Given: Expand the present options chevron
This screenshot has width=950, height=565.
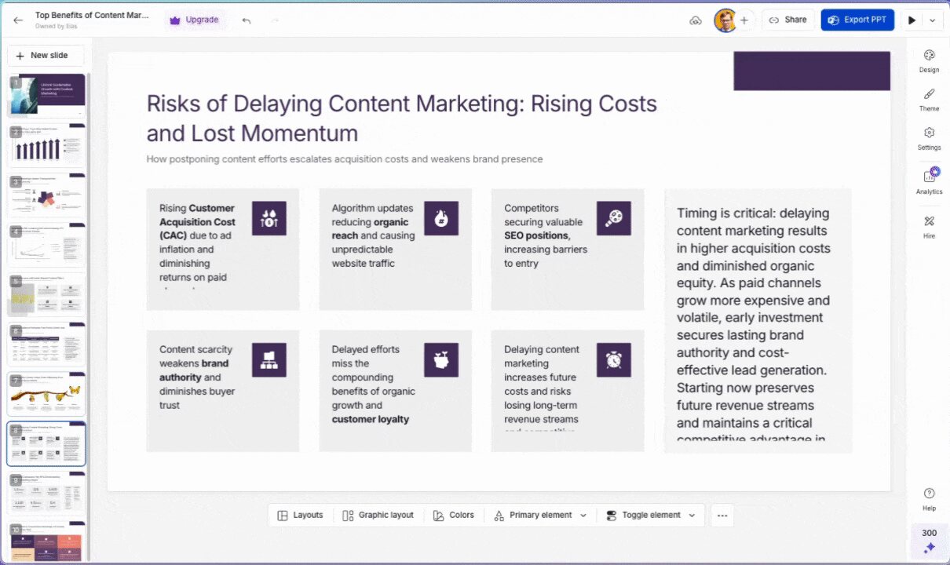Looking at the screenshot, I should tap(933, 20).
